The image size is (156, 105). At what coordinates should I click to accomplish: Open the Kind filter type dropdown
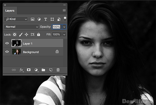pyautogui.click(x=16, y=19)
